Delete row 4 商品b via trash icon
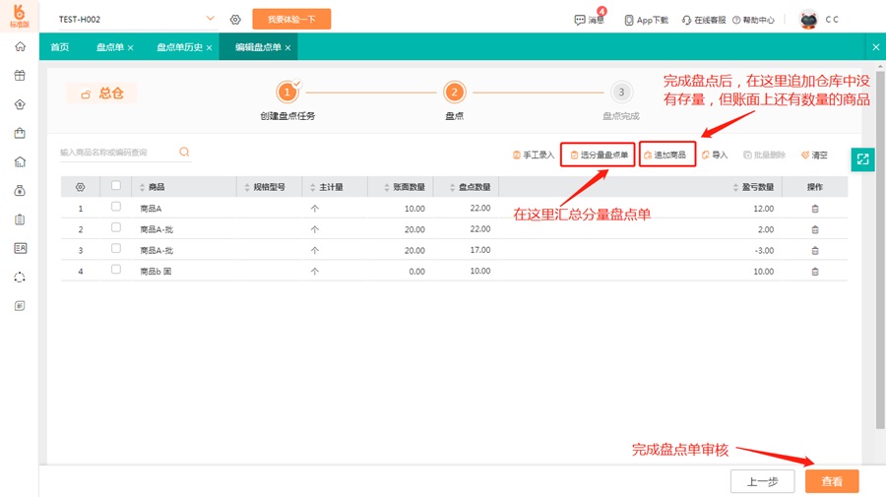This screenshot has width=886, height=497. pos(815,271)
